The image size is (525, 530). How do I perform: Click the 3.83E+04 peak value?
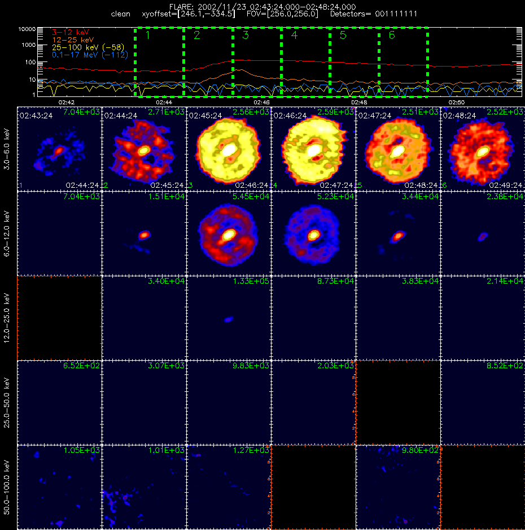[420, 281]
